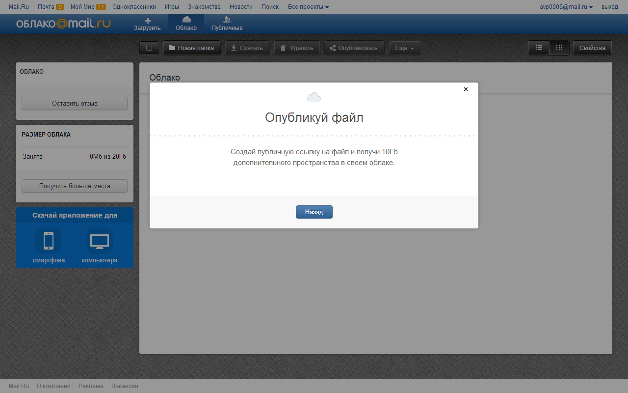628x393 pixels.
Task: Open the Свойства properties panel
Action: [592, 48]
